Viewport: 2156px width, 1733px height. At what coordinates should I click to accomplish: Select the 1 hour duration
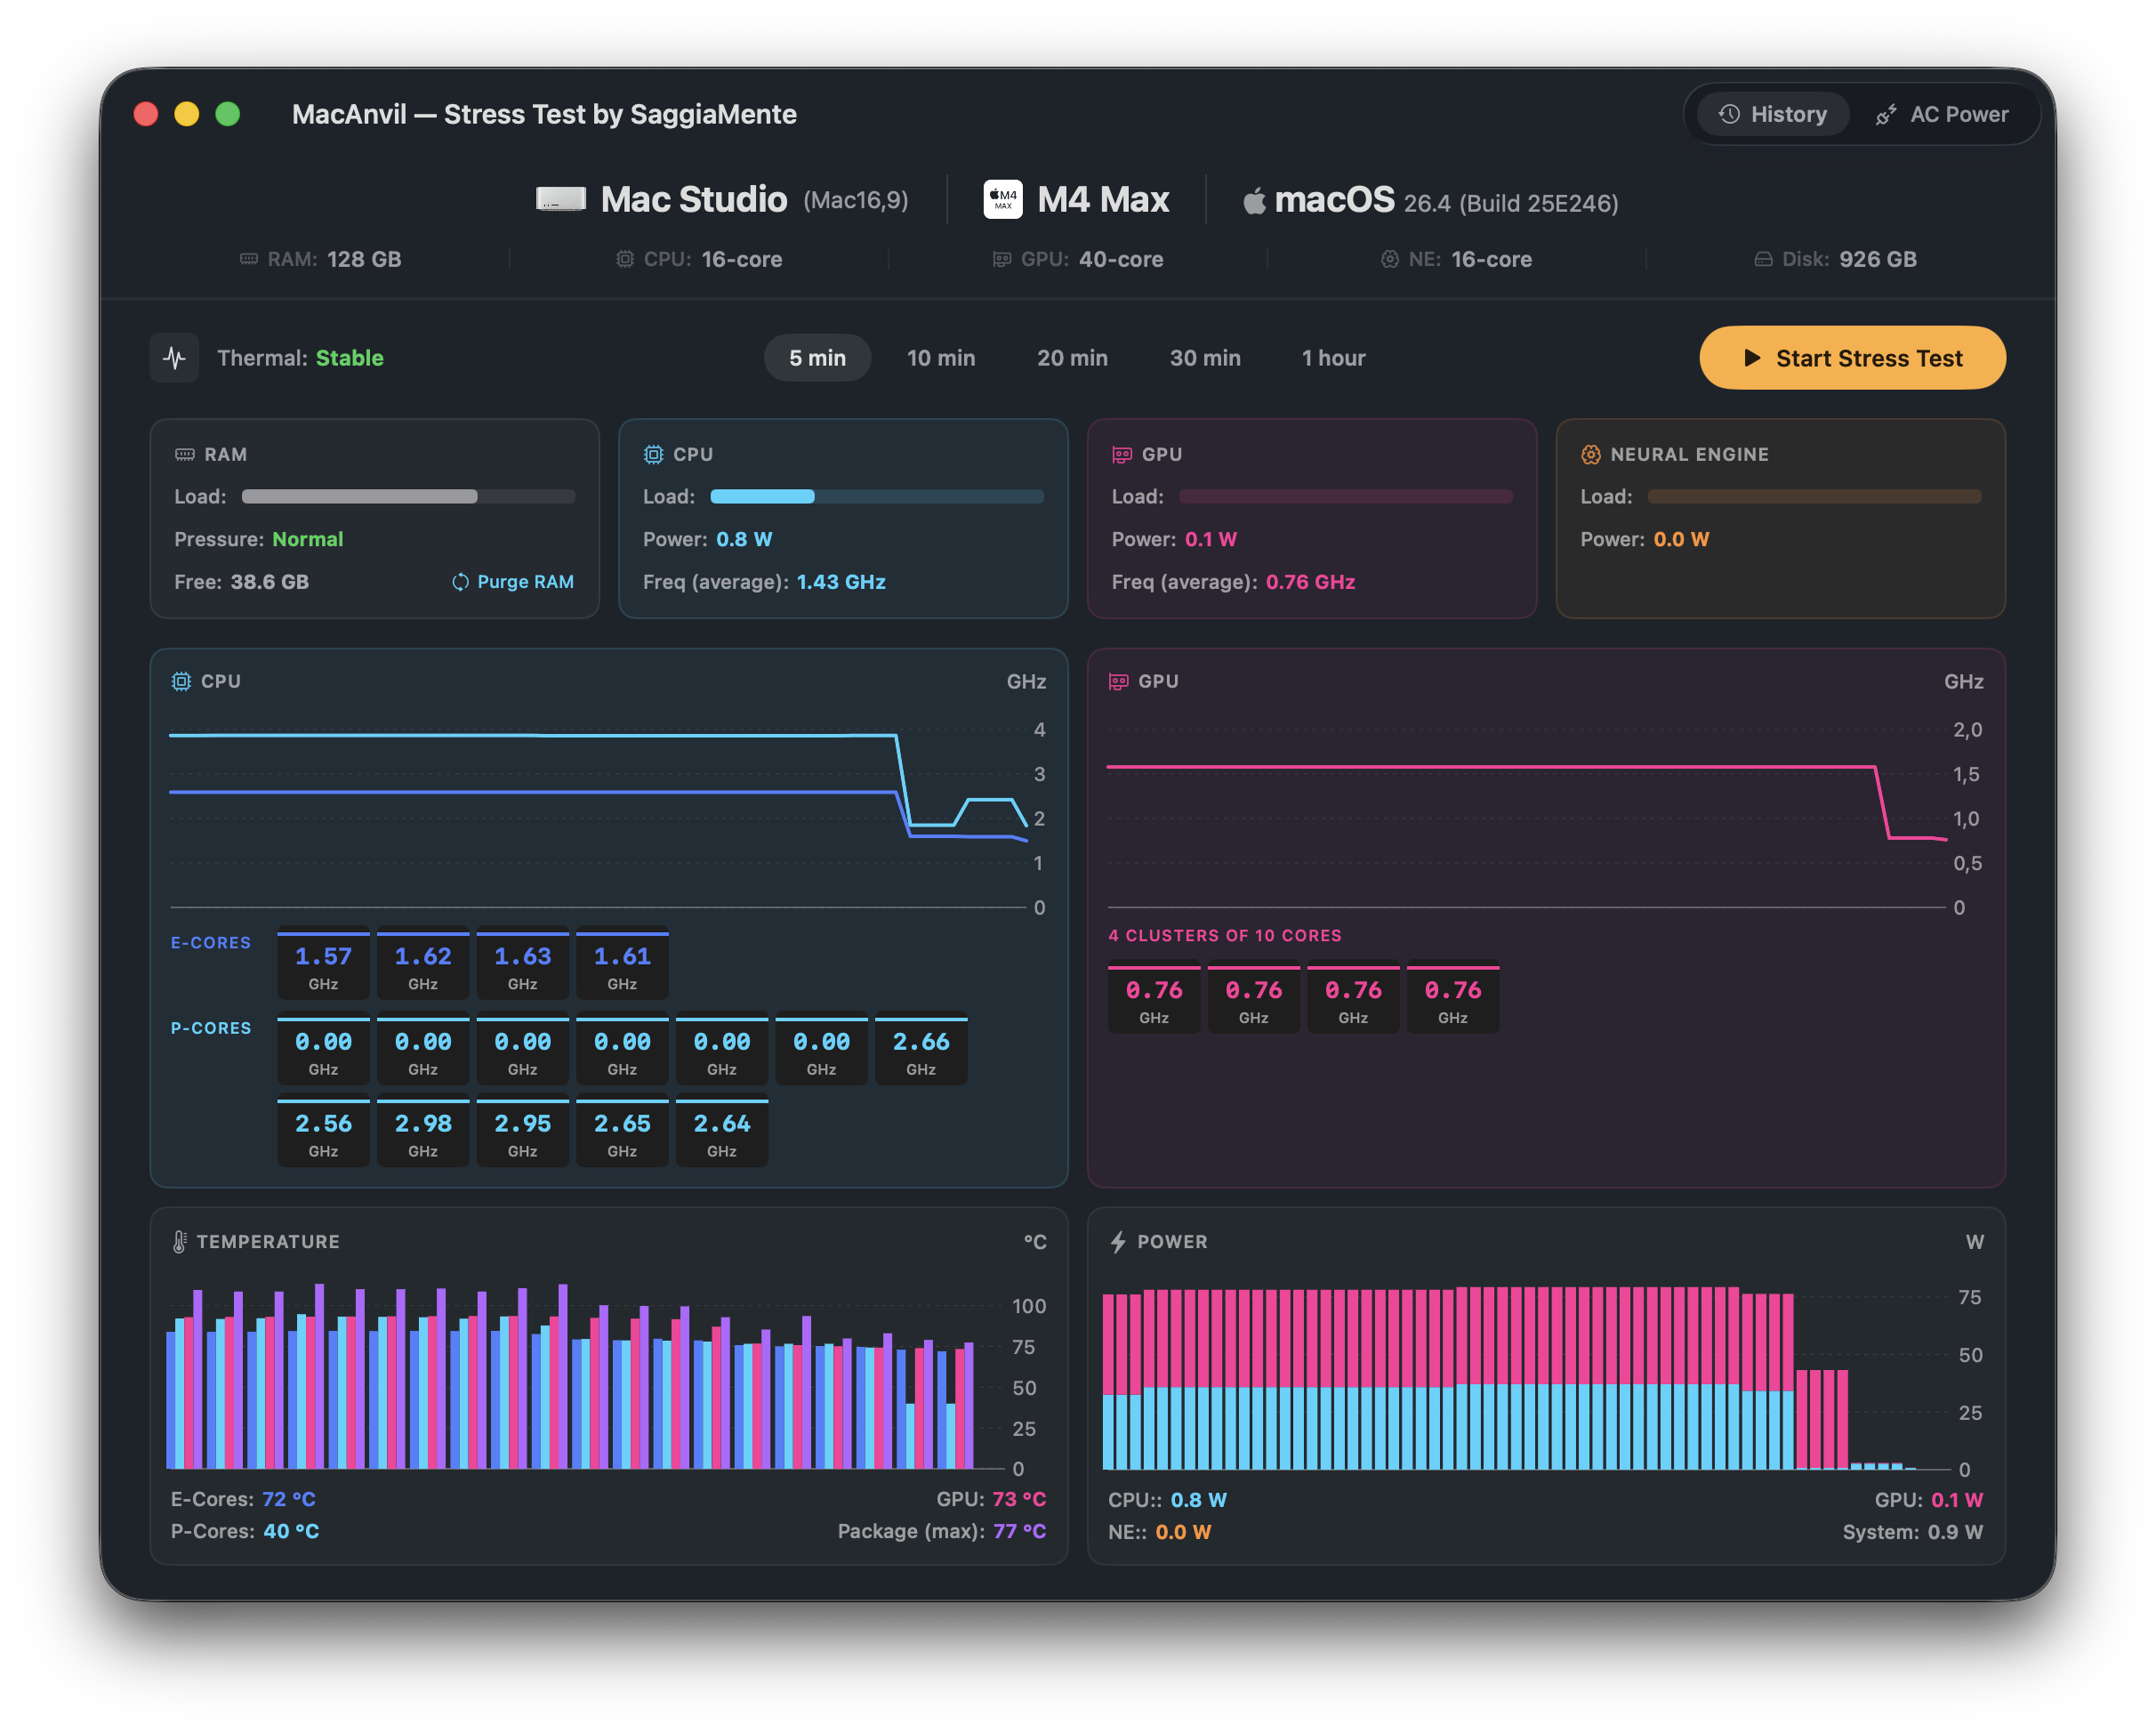click(x=1333, y=358)
